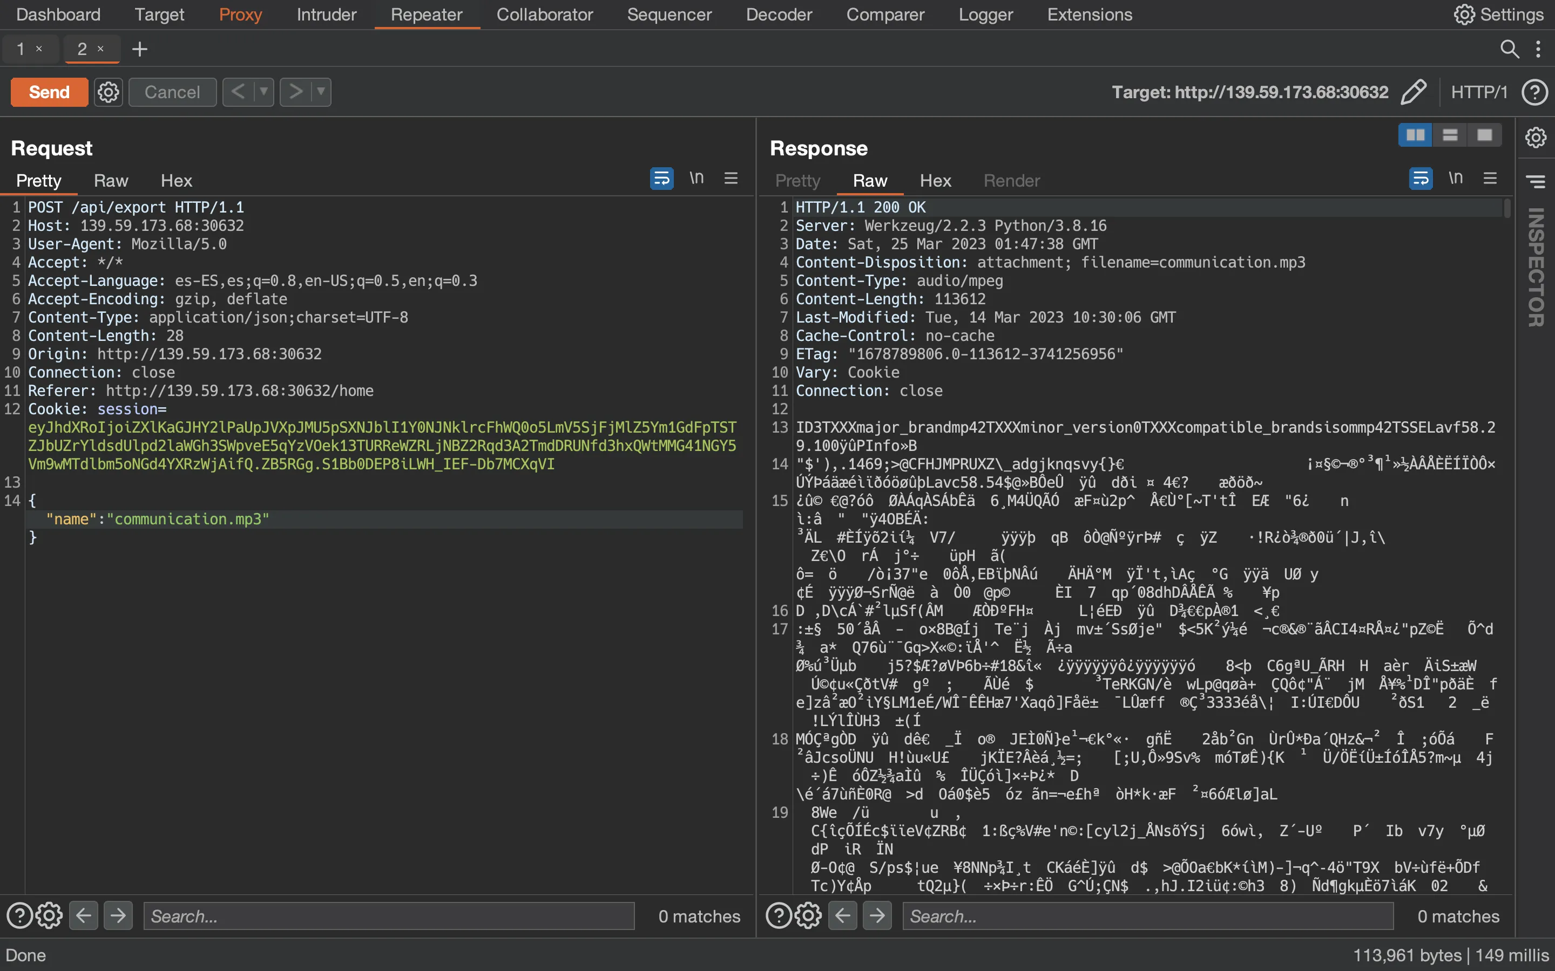Click the Response pane vertical scrollbar

(x=1507, y=209)
